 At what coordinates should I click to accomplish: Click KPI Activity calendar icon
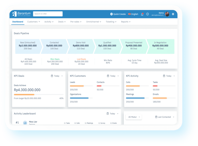[164, 76]
